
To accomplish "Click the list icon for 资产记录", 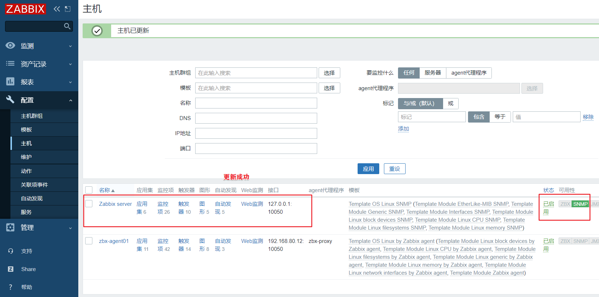I will [x=10, y=63].
